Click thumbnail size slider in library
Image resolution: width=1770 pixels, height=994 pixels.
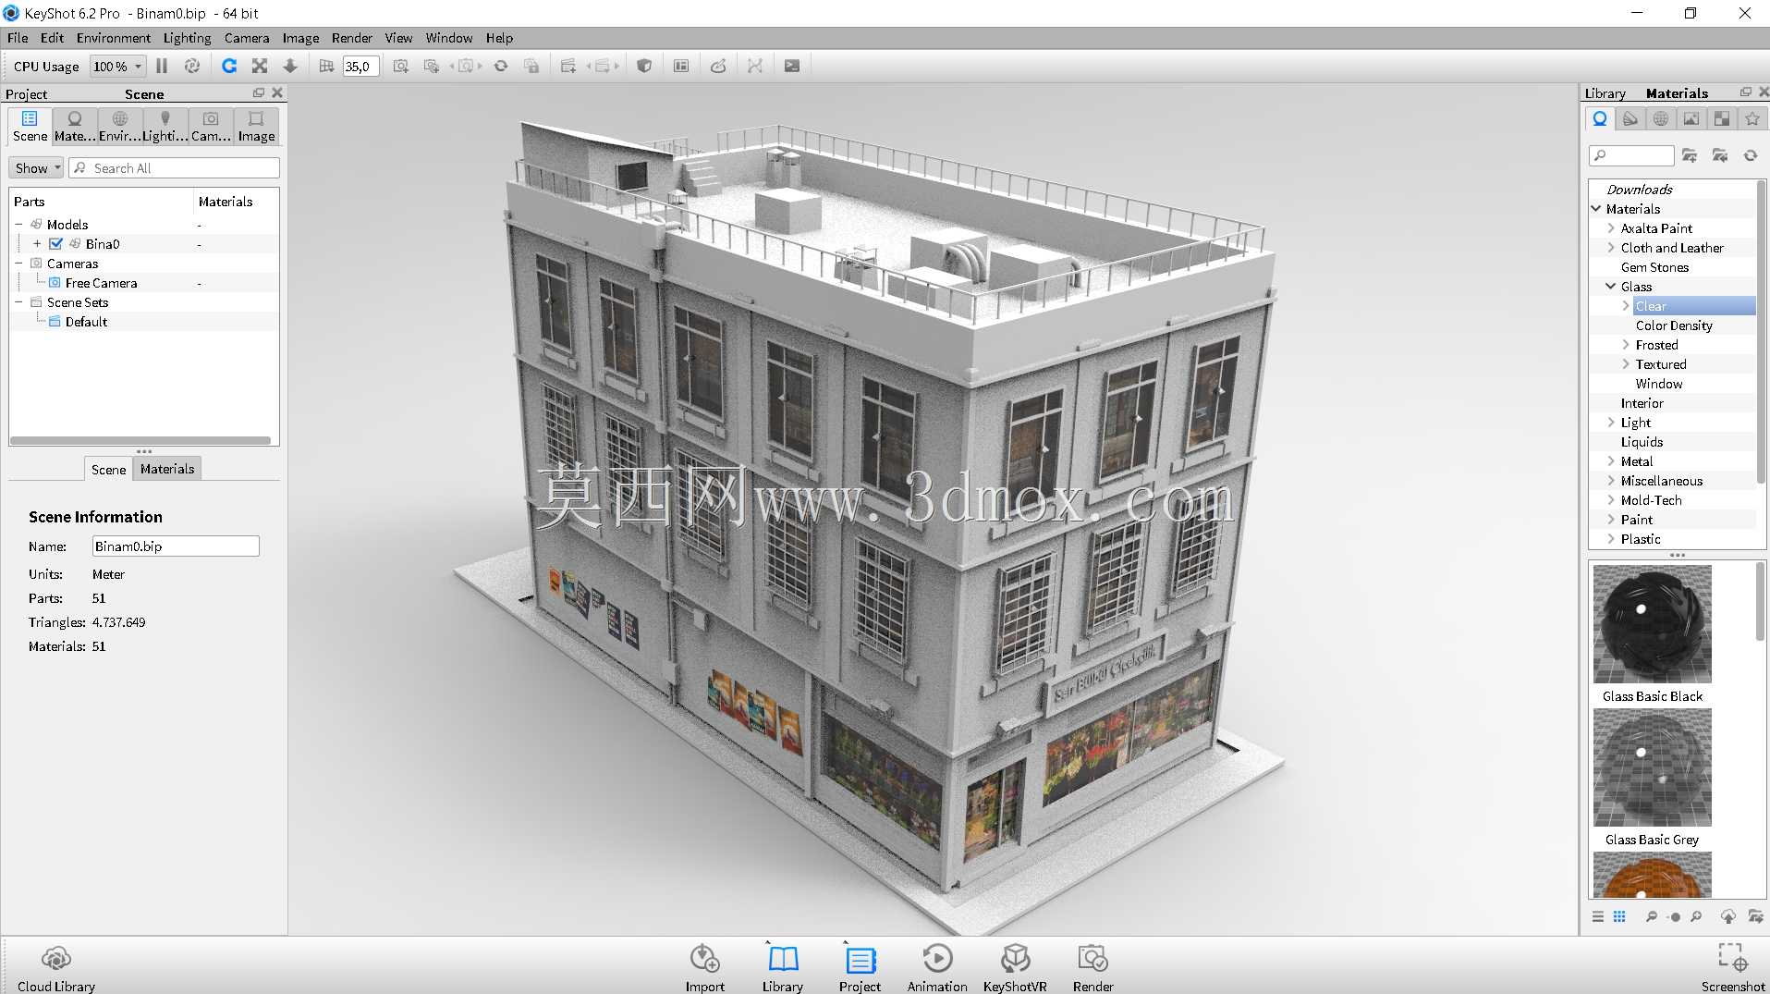pyautogui.click(x=1674, y=917)
